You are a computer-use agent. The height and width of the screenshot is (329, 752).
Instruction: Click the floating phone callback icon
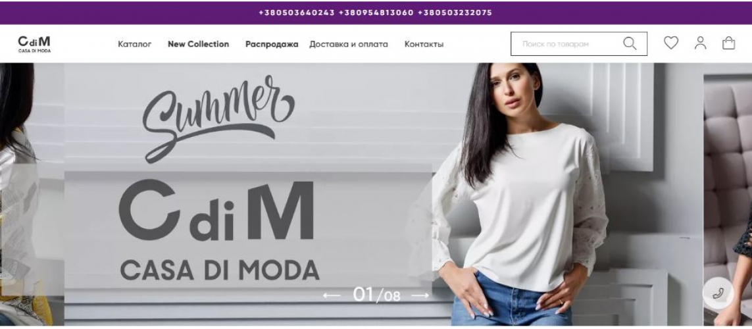(x=718, y=293)
